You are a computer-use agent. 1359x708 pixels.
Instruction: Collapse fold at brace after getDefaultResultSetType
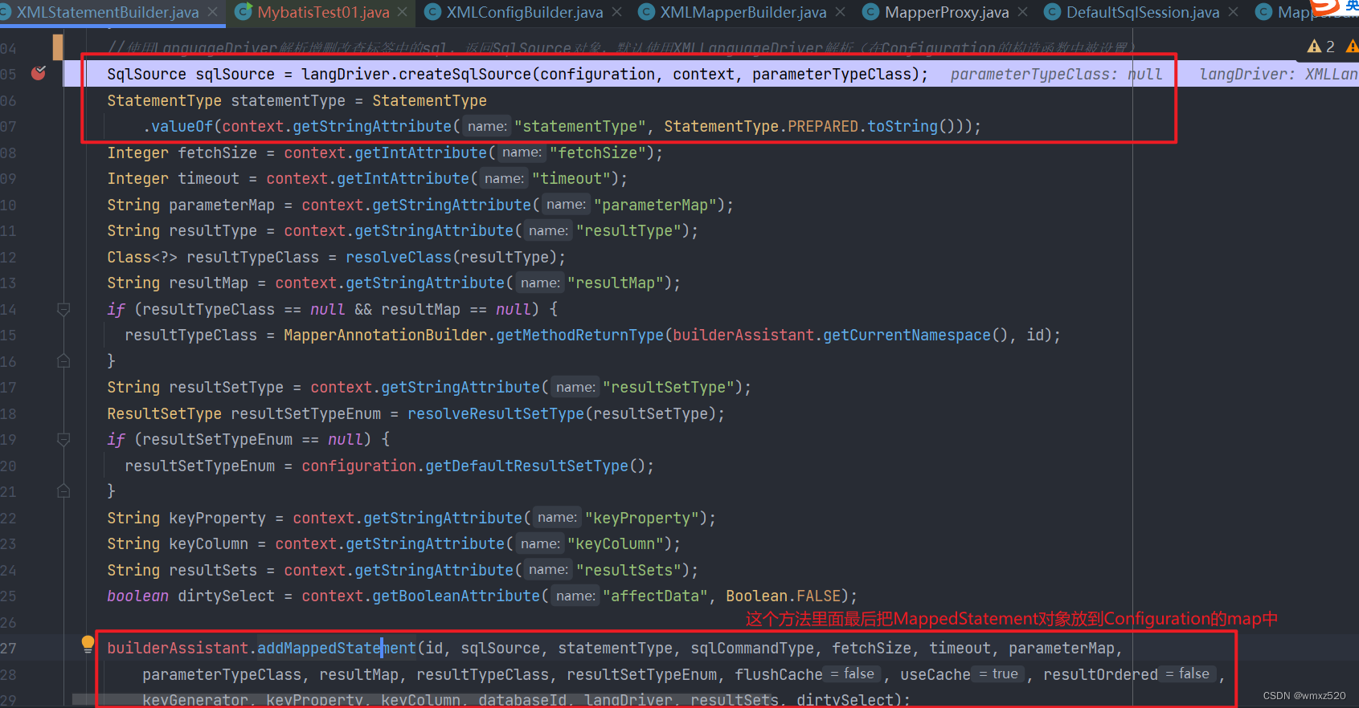(63, 491)
